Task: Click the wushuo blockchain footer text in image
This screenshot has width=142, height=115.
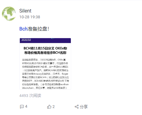Action: (45, 86)
